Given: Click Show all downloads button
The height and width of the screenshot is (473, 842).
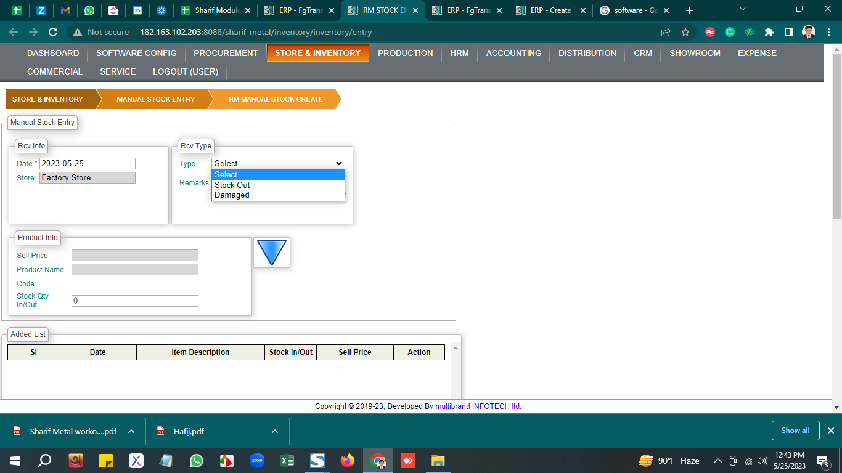Looking at the screenshot, I should [795, 431].
